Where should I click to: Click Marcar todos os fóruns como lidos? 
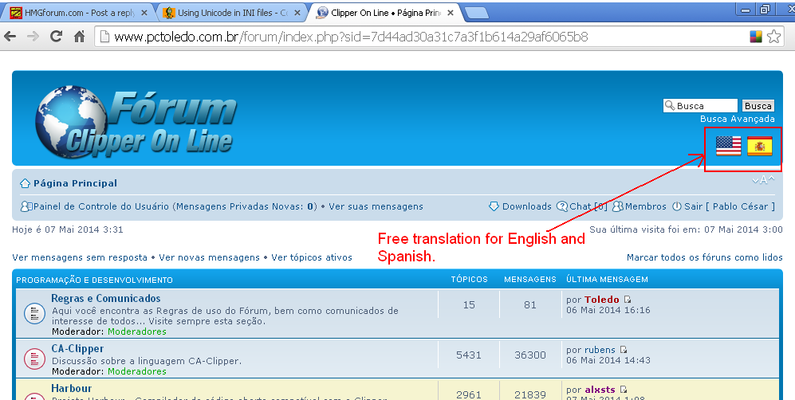[705, 257]
